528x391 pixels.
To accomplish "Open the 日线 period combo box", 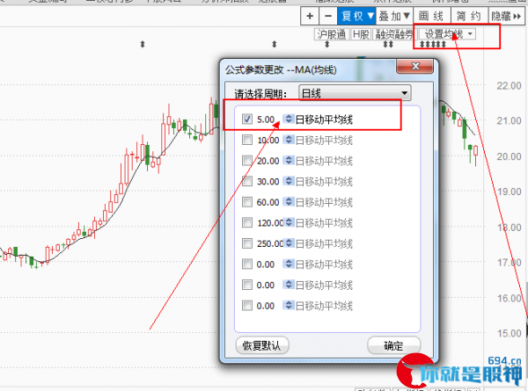I will [x=355, y=93].
